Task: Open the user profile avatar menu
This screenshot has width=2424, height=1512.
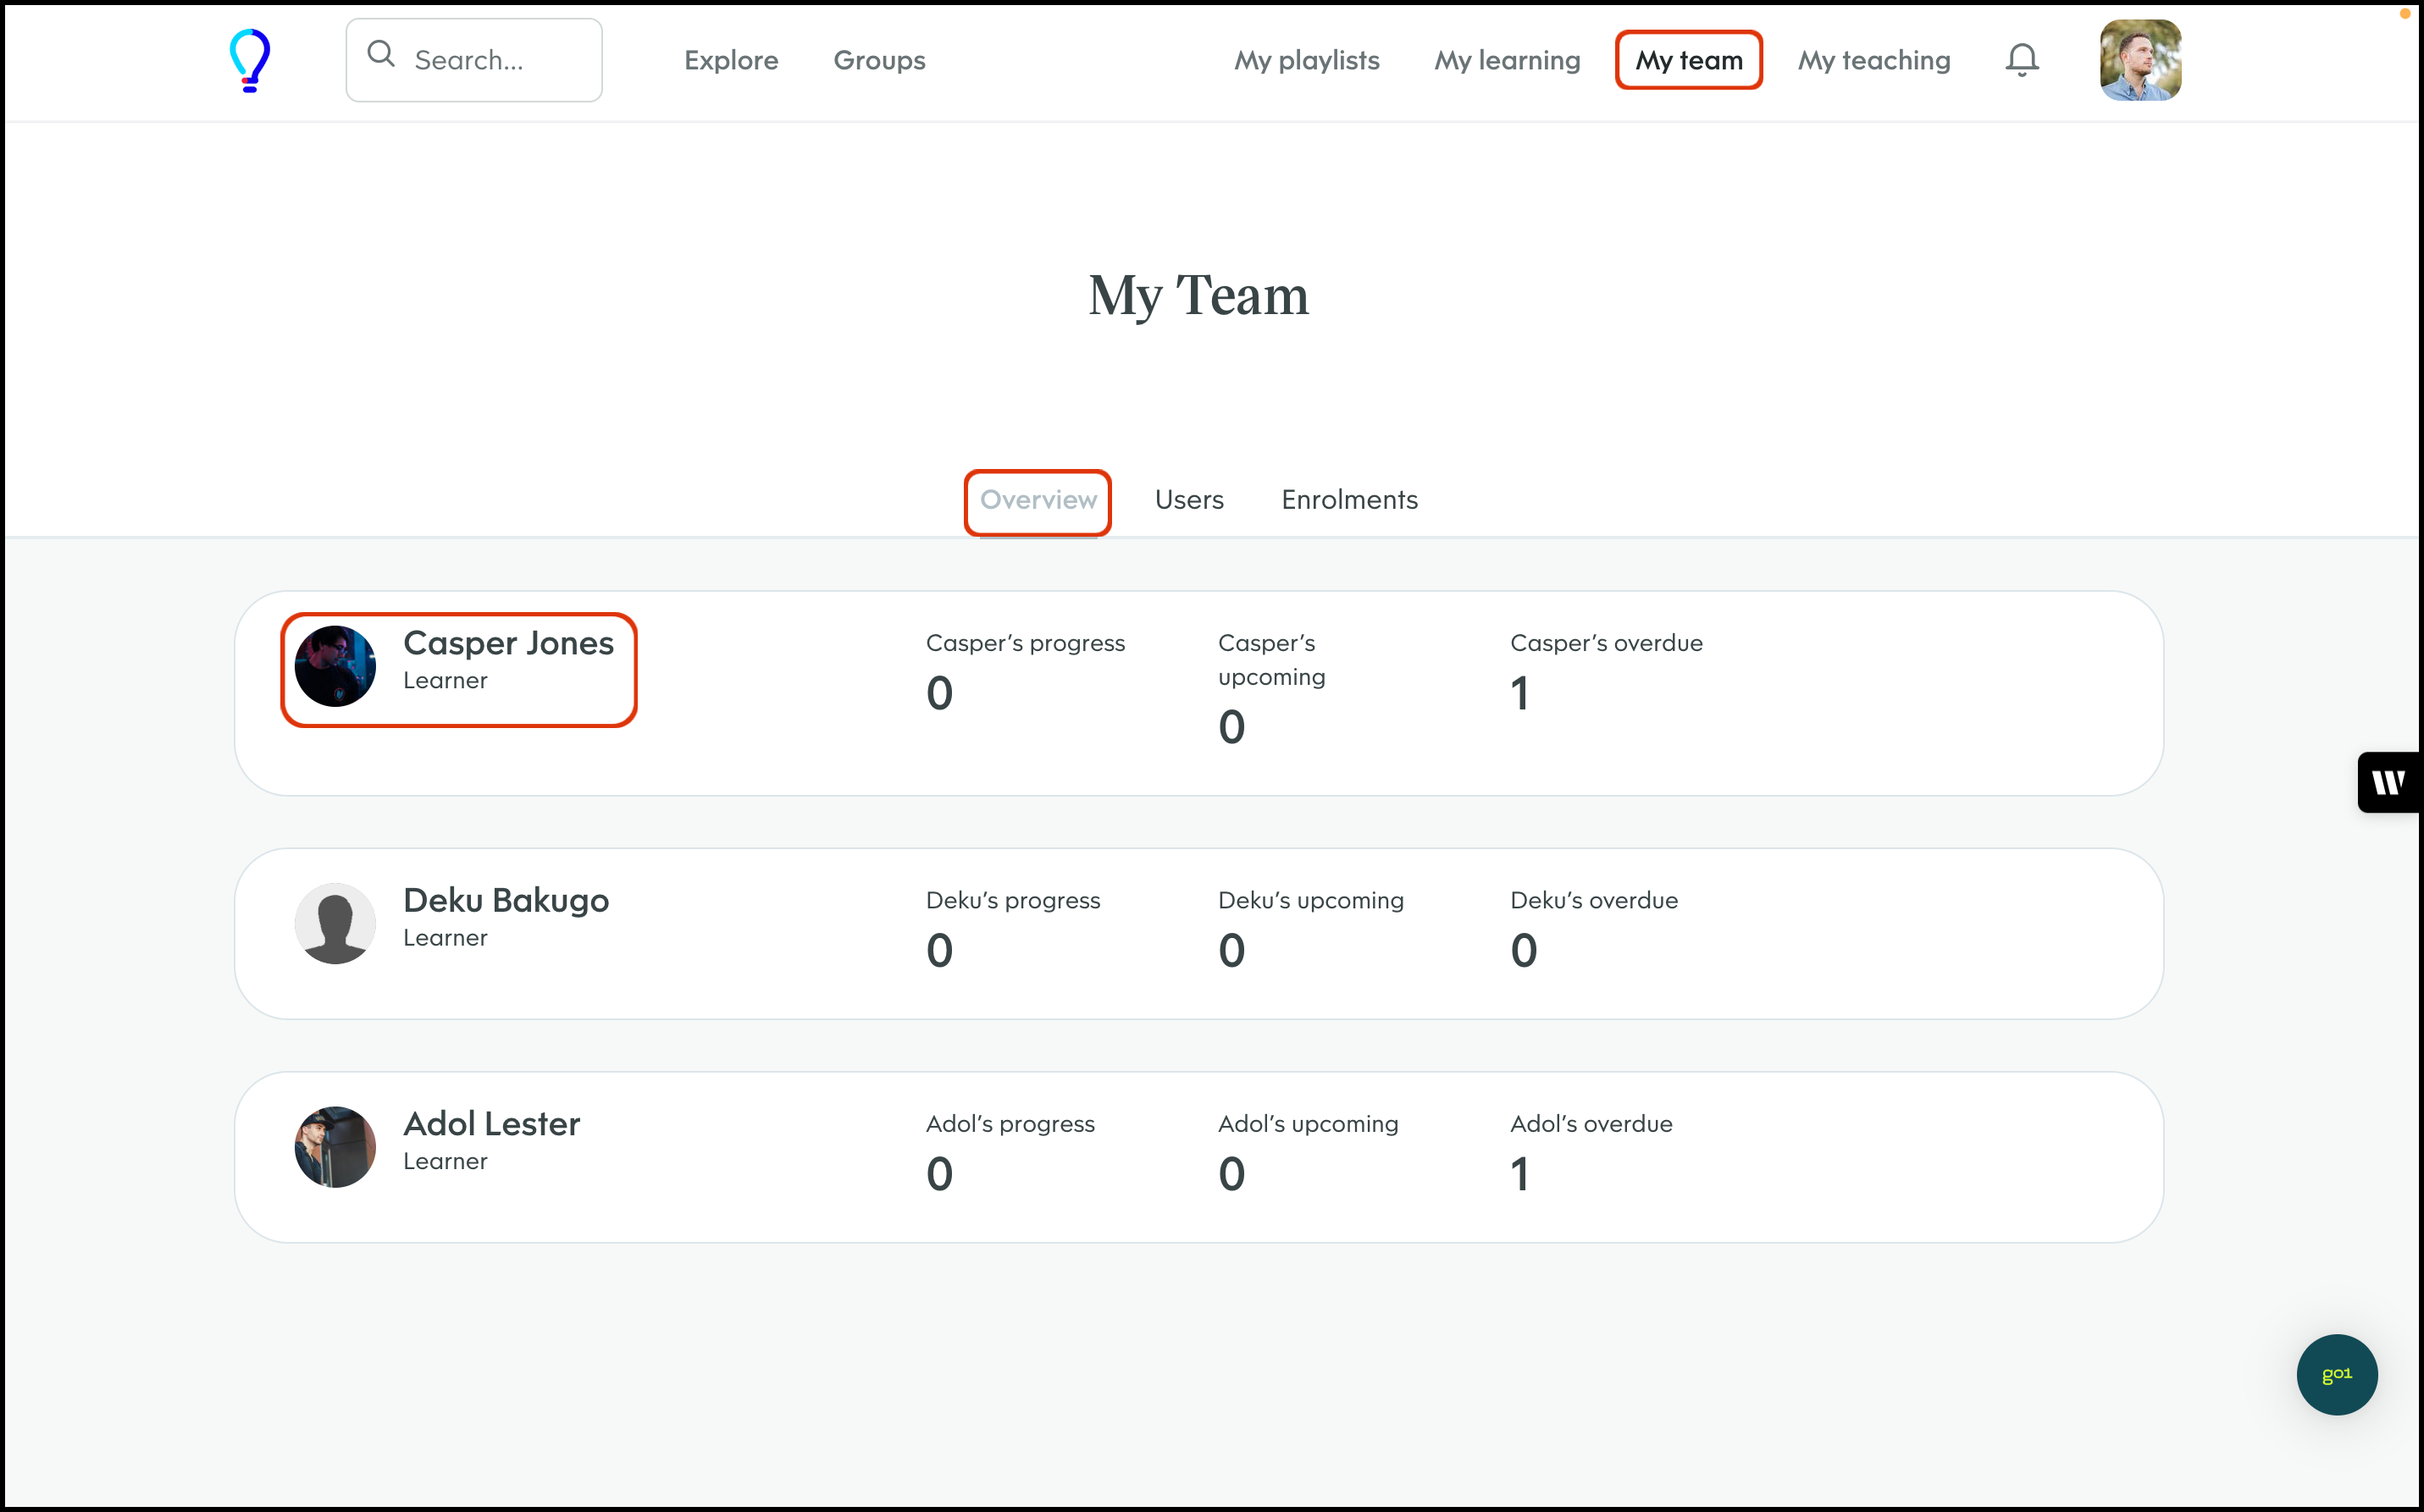Action: point(2140,60)
